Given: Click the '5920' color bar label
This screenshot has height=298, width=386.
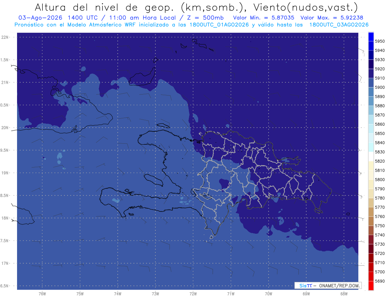Looking at the screenshot, I should (380, 69).
